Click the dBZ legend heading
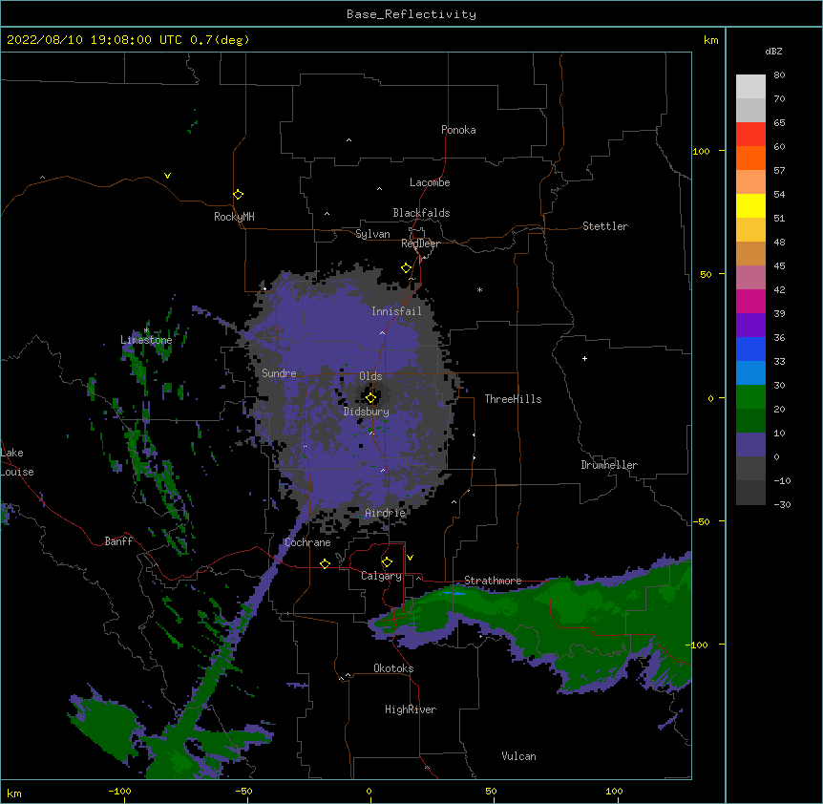This screenshot has height=804, width=823. (x=773, y=51)
